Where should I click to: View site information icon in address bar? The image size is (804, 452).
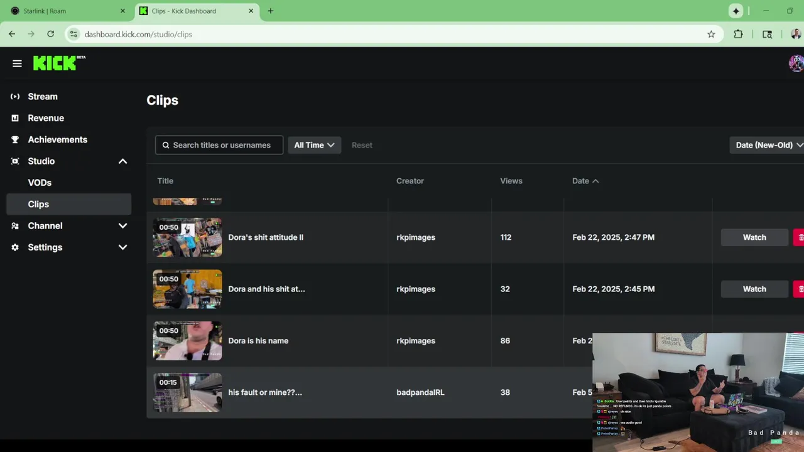(73, 34)
